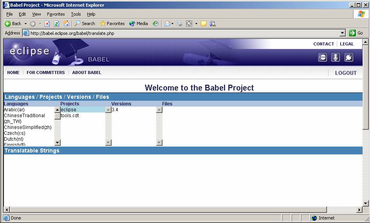Screen dimensions: 370x223
Task: Click the Research binoculars icon
Action: click(x=213, y=24)
